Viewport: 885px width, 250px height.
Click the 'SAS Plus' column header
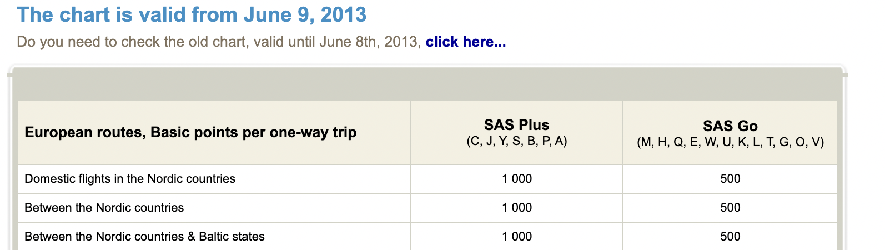click(x=516, y=125)
